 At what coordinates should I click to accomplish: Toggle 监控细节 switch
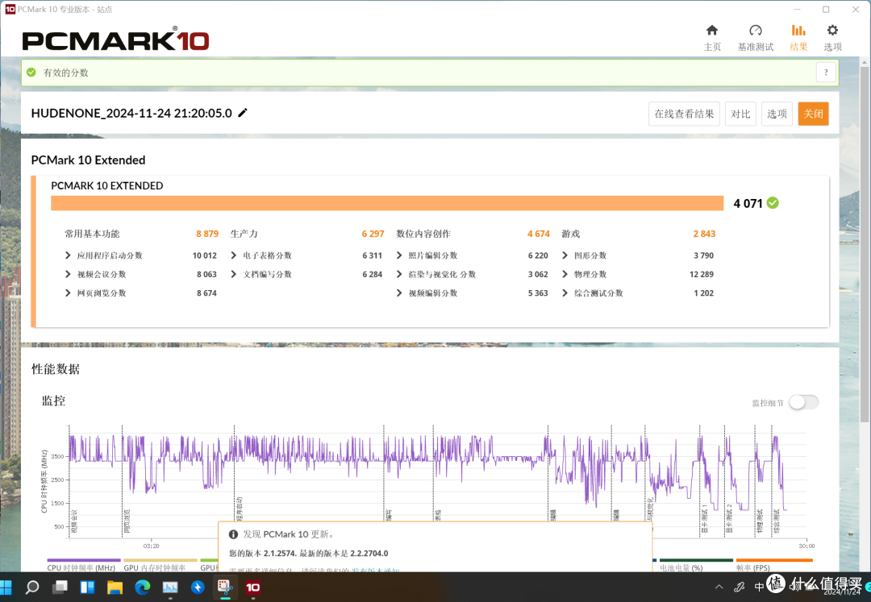pyautogui.click(x=804, y=402)
